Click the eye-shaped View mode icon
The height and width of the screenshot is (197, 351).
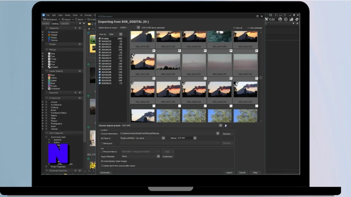pyautogui.click(x=297, y=19)
